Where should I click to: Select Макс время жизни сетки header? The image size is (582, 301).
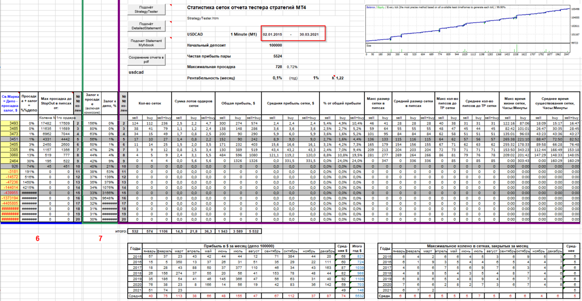(515, 103)
